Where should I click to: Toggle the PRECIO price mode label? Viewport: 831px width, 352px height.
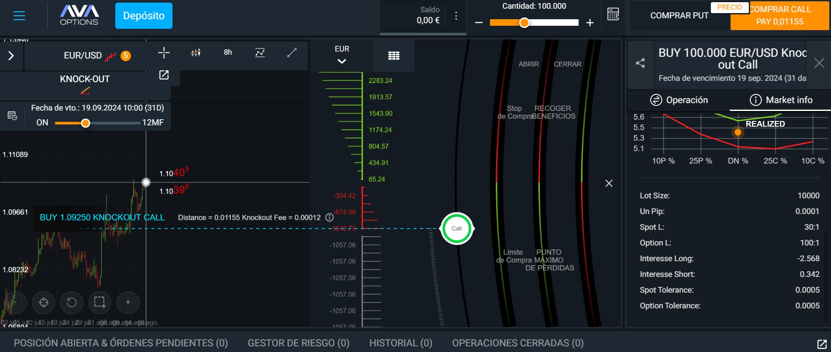729,7
